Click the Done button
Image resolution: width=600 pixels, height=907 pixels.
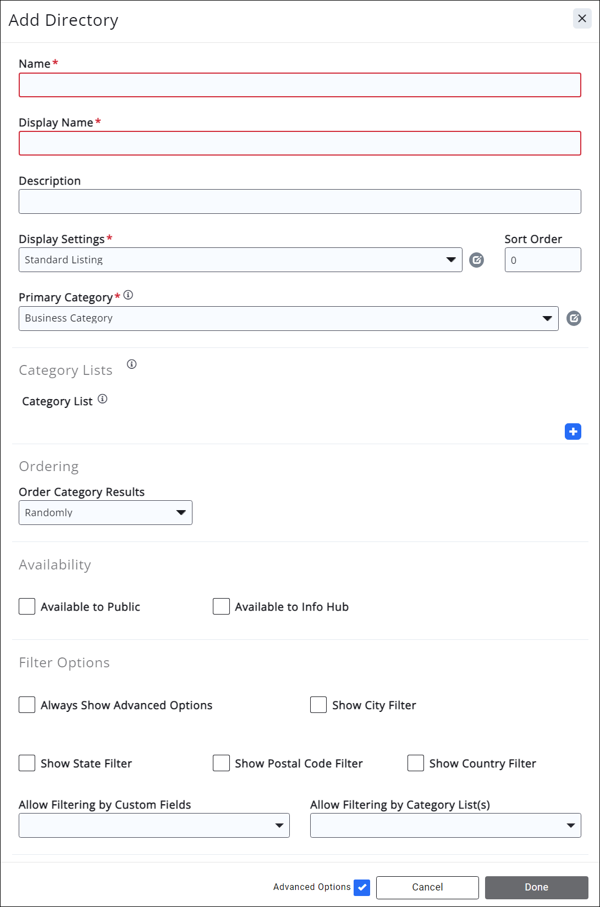point(537,887)
